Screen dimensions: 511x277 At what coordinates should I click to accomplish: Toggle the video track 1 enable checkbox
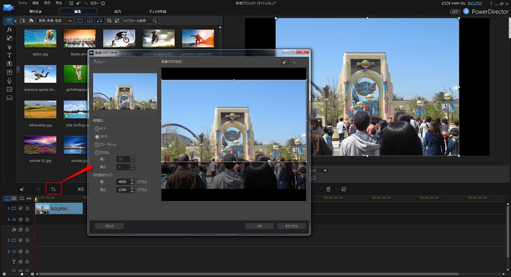click(20, 208)
